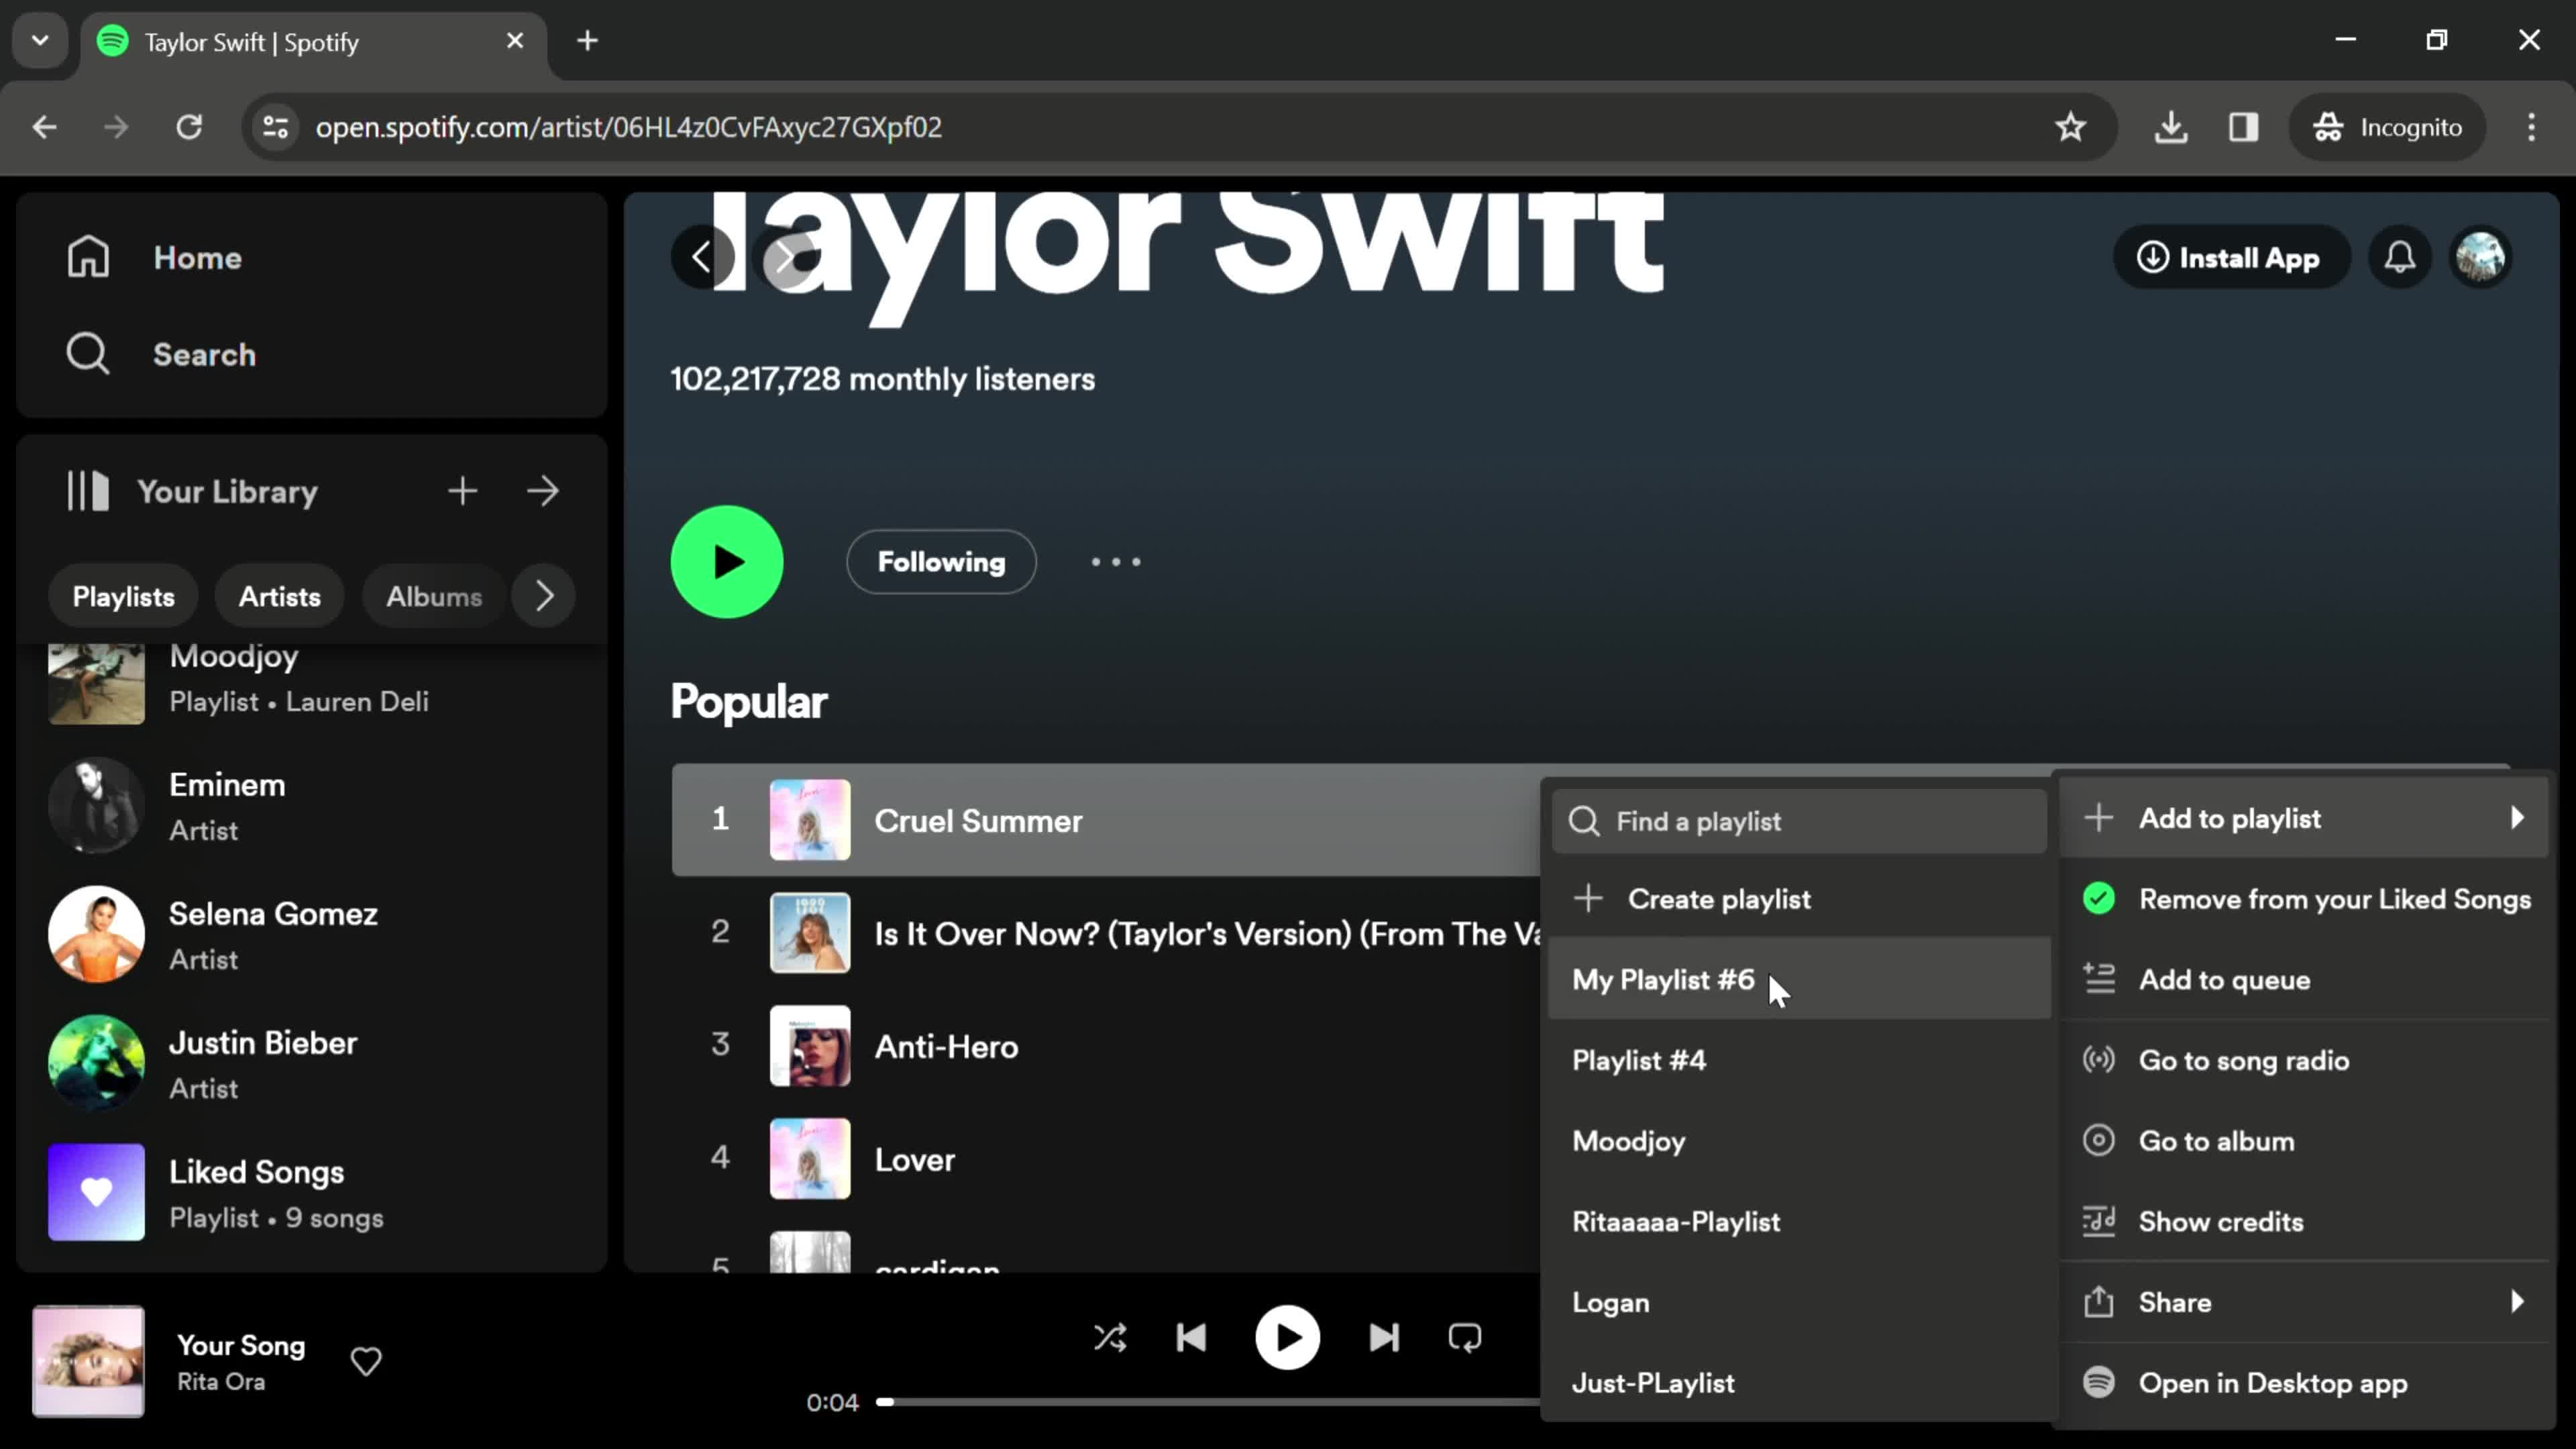Like Your Song with heart icon

click(366, 1361)
